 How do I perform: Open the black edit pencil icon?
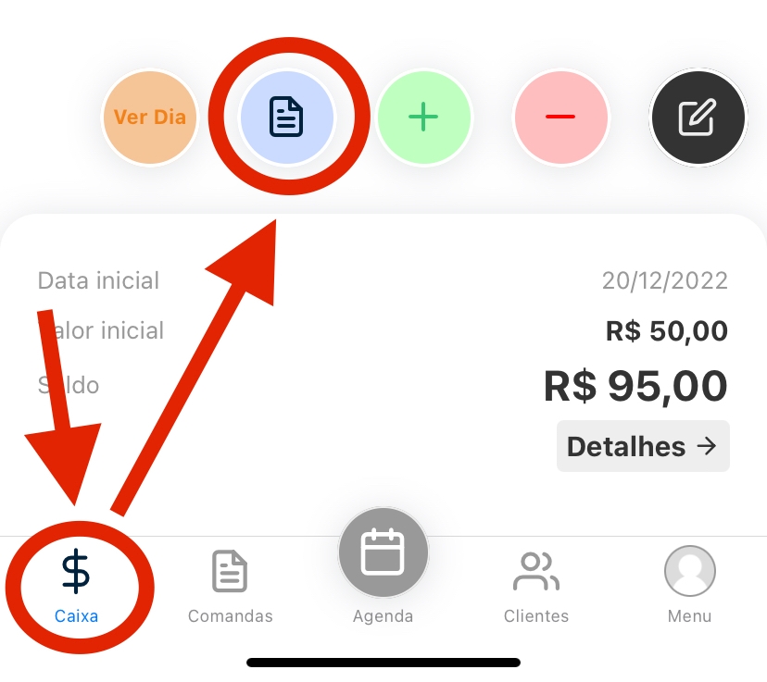pos(698,118)
